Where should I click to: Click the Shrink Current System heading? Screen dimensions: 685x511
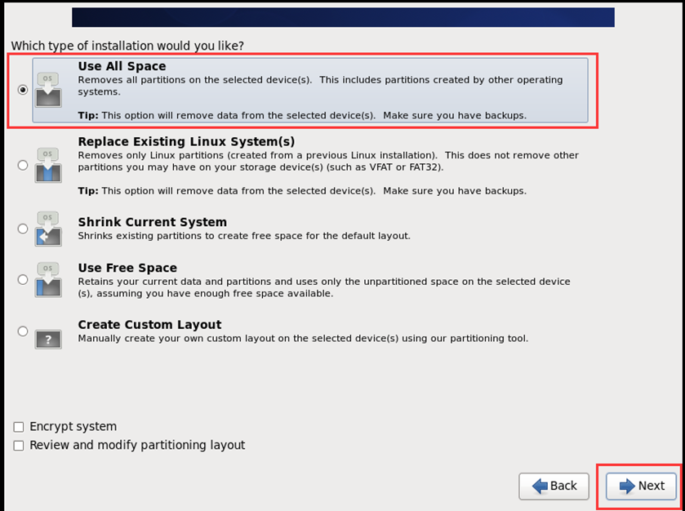coord(152,222)
